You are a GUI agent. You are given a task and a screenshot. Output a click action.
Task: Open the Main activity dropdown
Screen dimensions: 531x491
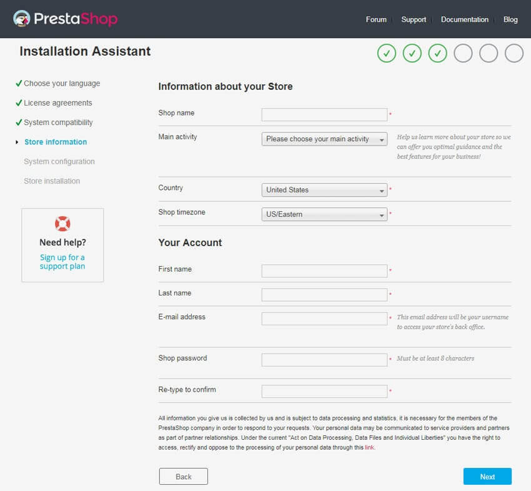point(324,139)
